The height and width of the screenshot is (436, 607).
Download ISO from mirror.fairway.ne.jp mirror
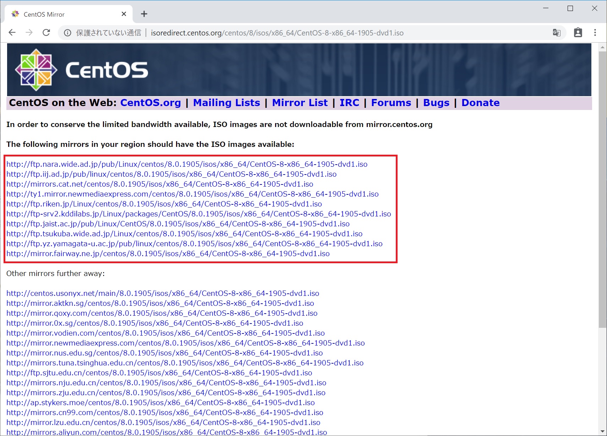168,254
